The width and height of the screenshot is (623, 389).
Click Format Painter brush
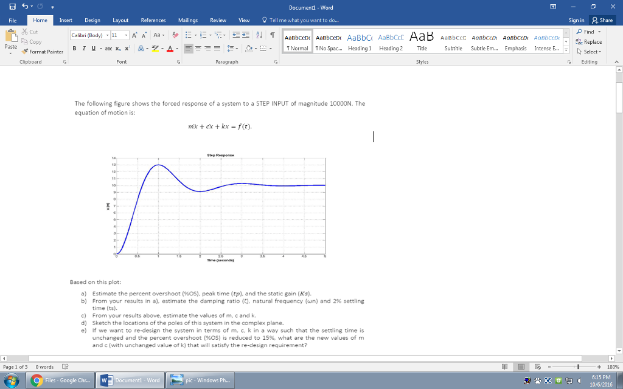(x=43, y=52)
